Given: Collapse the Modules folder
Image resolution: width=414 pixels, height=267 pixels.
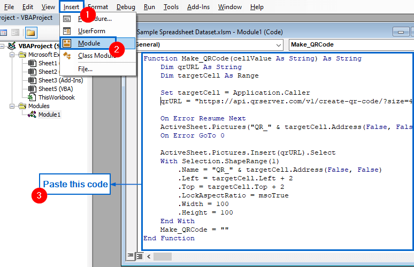Looking at the screenshot, I should pos(12,106).
